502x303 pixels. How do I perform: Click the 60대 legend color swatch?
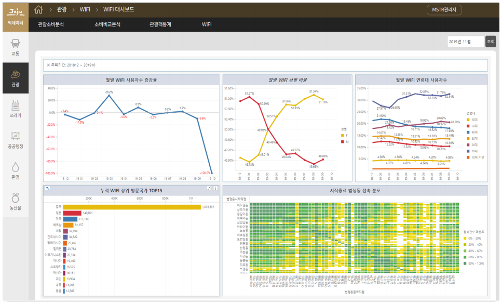pos(467,120)
